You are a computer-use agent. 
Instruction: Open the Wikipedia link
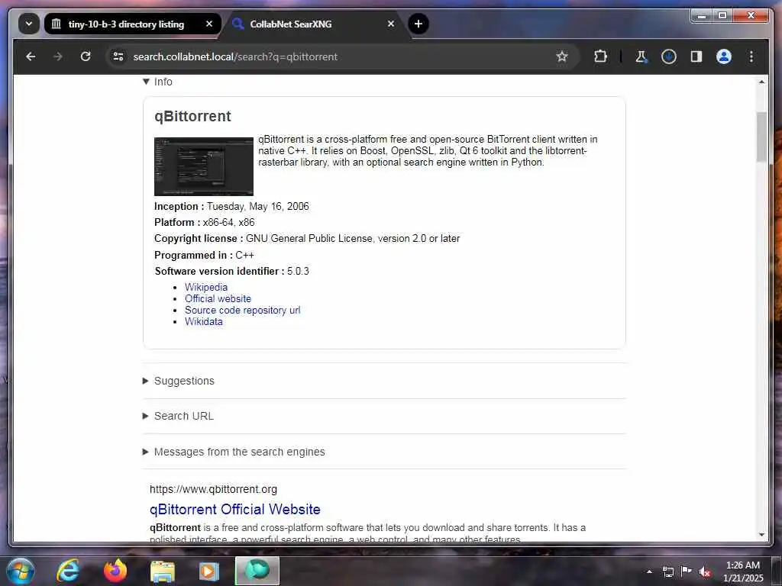pyautogui.click(x=206, y=287)
